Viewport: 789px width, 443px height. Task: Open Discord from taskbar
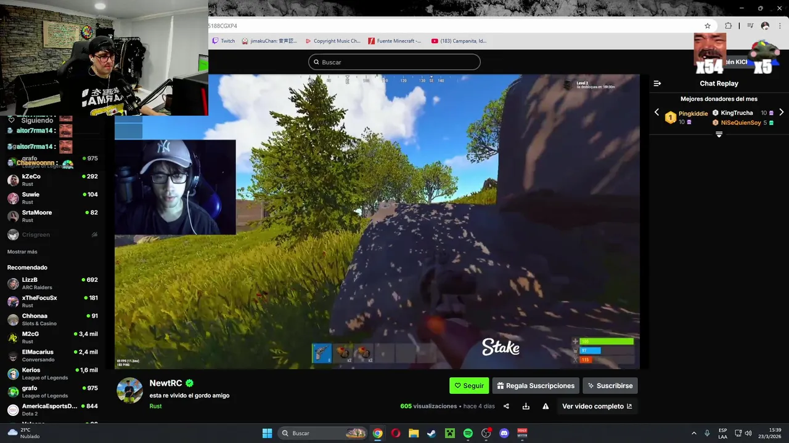coord(504,433)
